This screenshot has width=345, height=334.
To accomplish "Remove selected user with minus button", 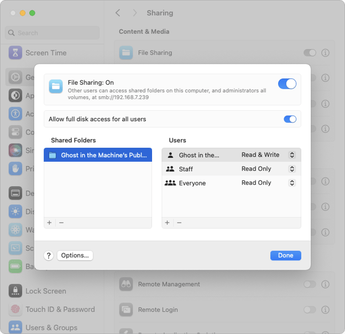I will [179, 223].
